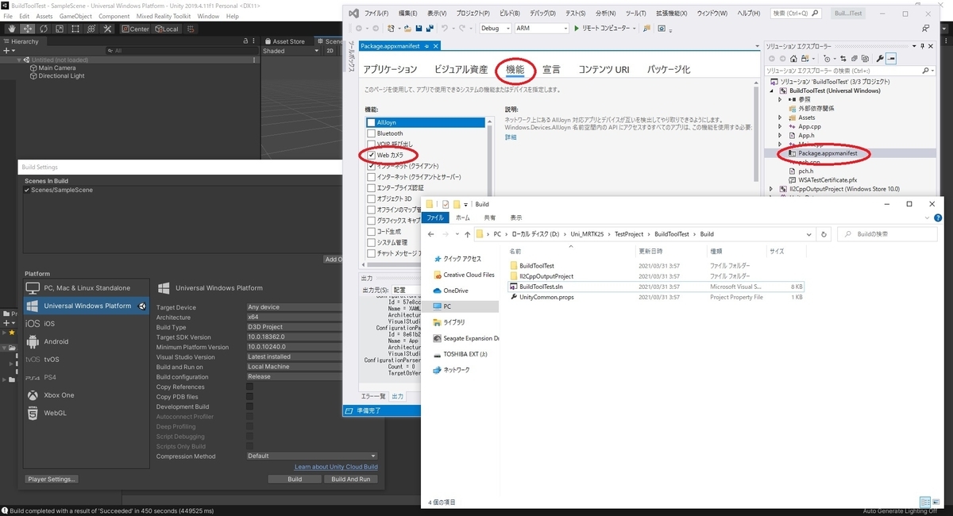Toggle grid snapping icon in Unity toolbar

click(x=191, y=29)
